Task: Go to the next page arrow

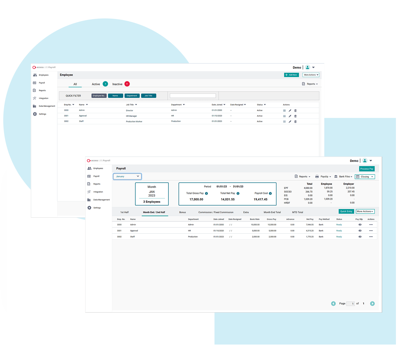Action: pyautogui.click(x=372, y=304)
